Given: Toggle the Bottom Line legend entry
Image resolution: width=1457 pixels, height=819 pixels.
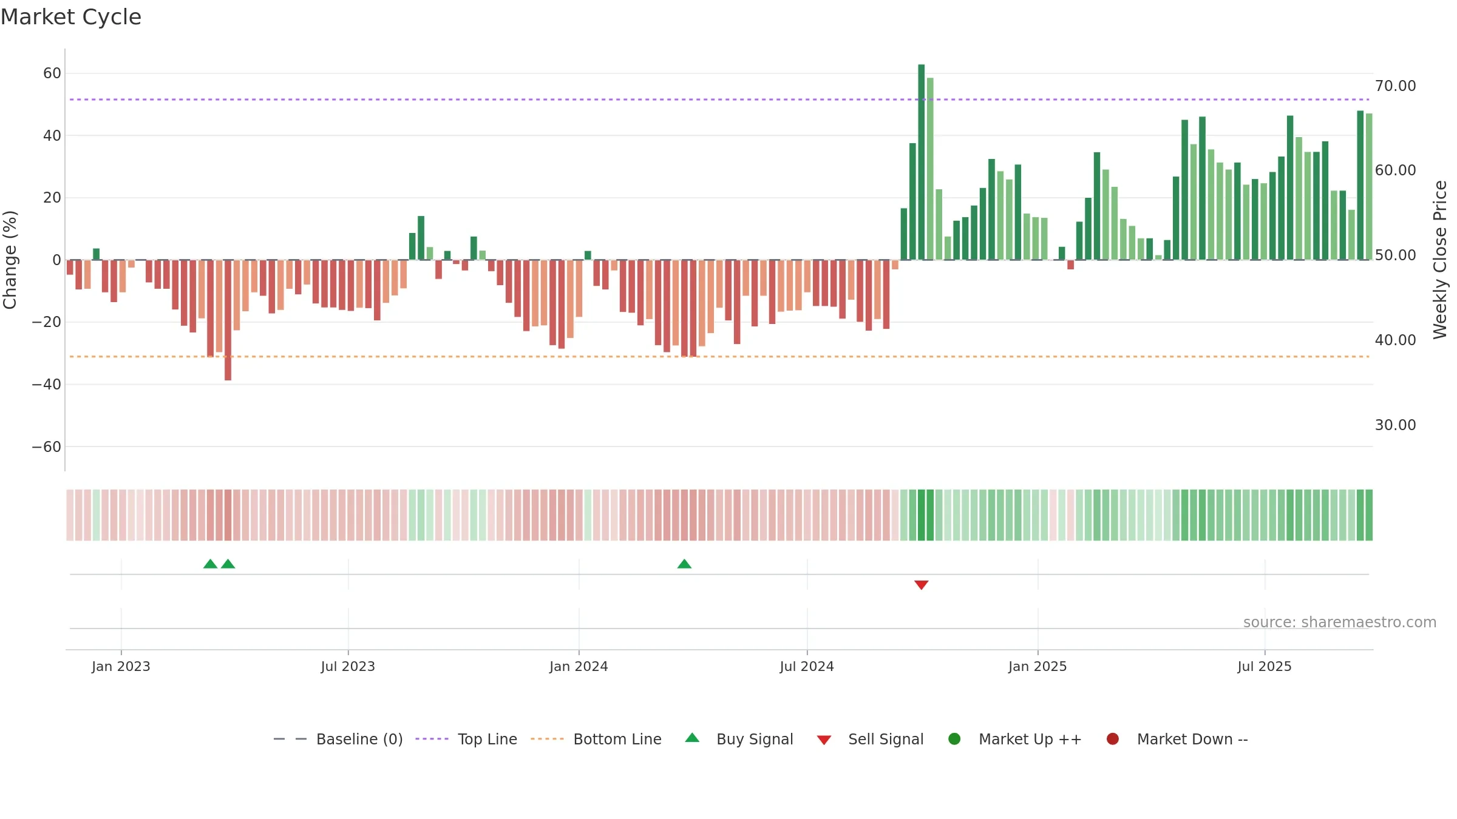Looking at the screenshot, I should [x=596, y=739].
